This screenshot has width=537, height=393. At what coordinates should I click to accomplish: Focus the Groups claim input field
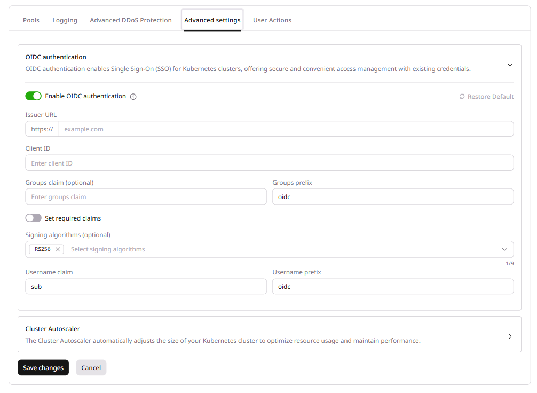coord(146,197)
